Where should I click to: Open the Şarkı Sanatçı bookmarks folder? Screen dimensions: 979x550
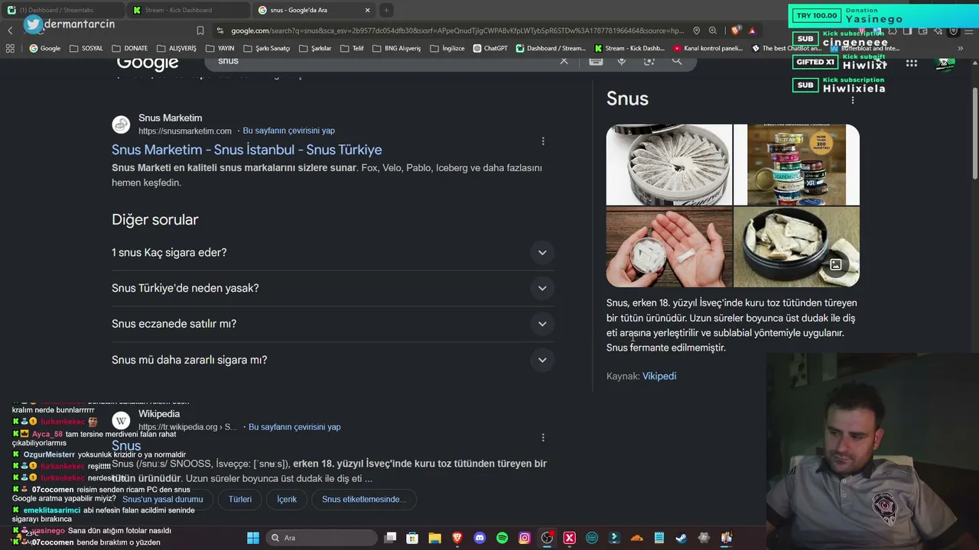266,48
